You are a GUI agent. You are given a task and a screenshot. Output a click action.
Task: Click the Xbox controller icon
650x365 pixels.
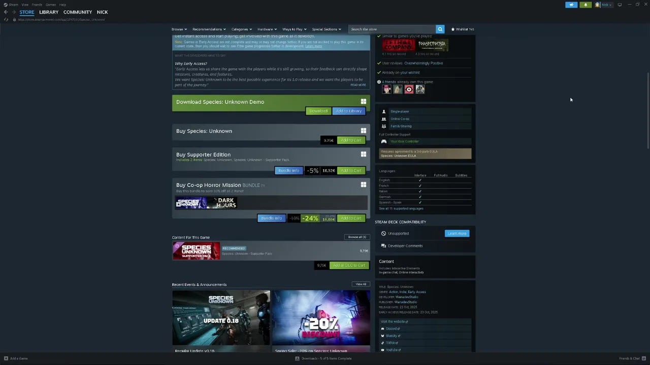384,141
